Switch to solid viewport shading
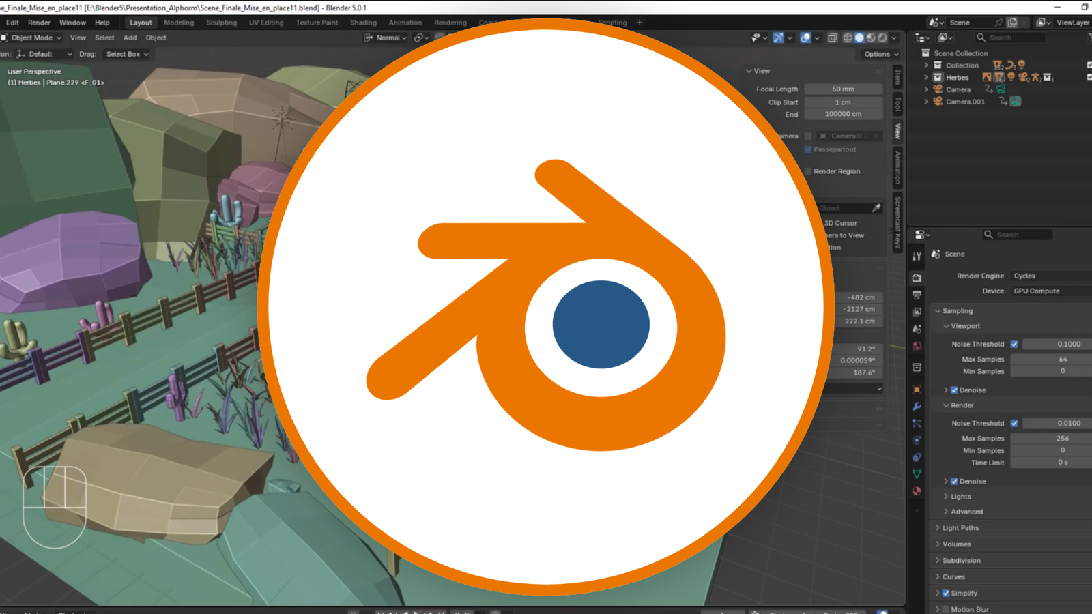Viewport: 1092px width, 614px height. tap(859, 38)
